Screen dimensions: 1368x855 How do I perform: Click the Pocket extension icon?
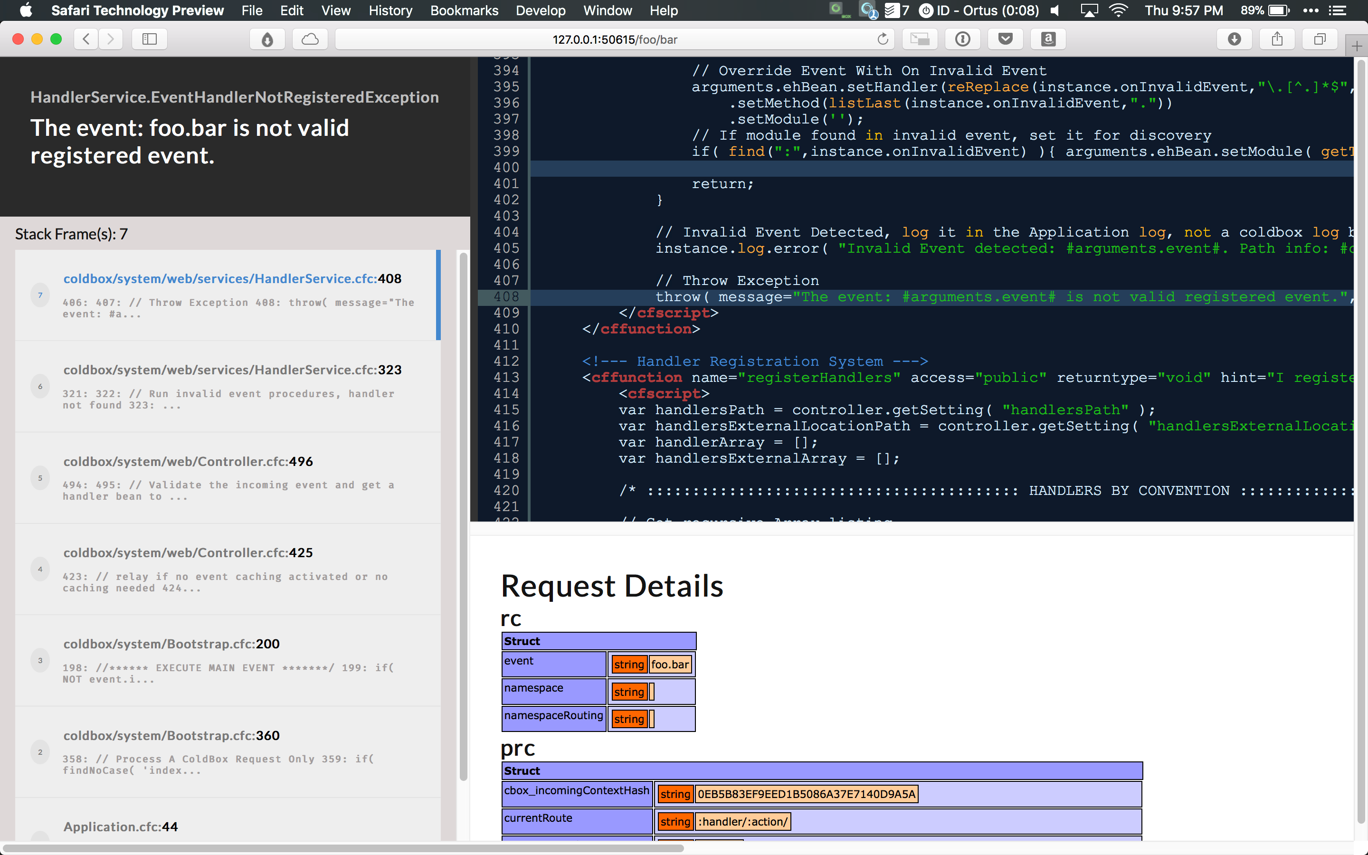click(x=1005, y=39)
